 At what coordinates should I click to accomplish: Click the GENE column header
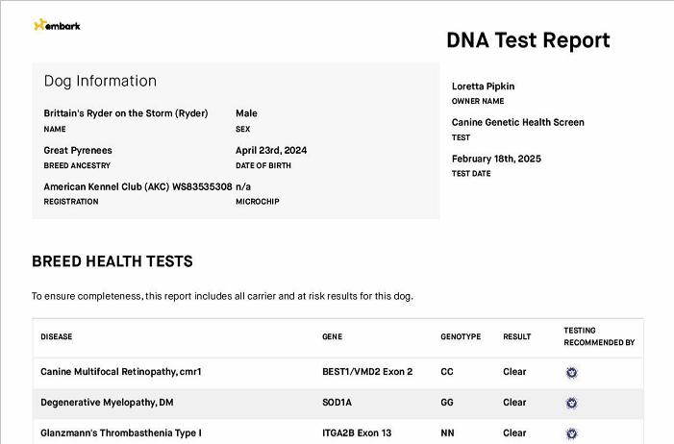coord(333,336)
